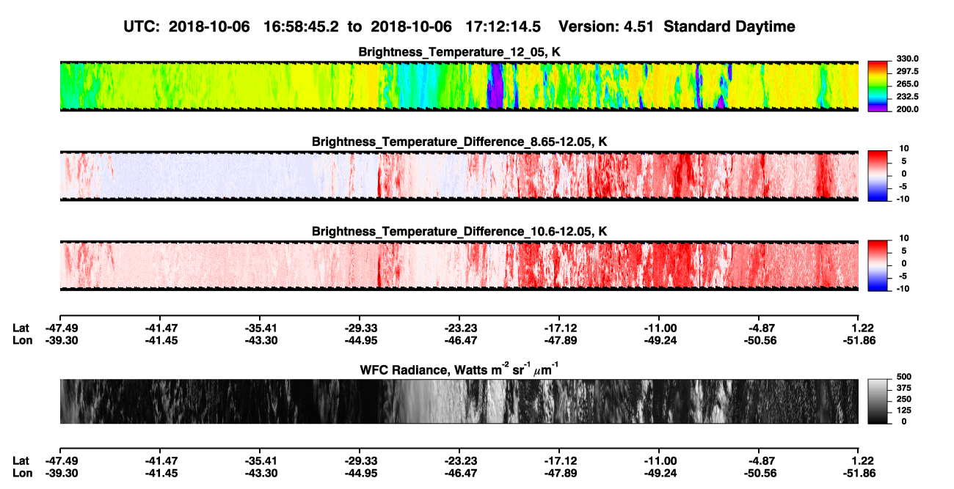The image size is (954, 489).
Task: Click 'Lon' label on the axis above WFC title
Action: tap(23, 340)
